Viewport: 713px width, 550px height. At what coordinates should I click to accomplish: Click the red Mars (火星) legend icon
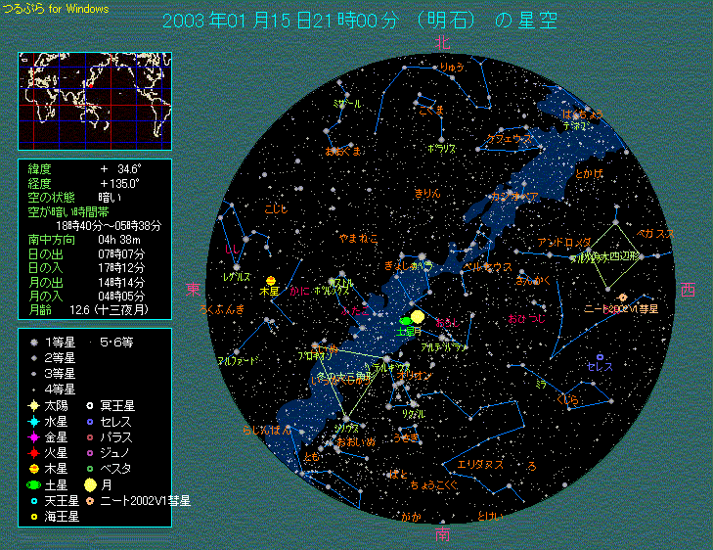tap(33, 452)
